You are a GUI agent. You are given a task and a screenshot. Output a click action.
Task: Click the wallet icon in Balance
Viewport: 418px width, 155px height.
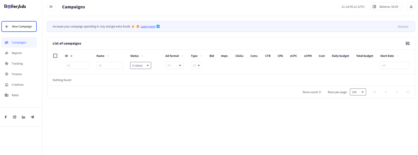point(374,6)
